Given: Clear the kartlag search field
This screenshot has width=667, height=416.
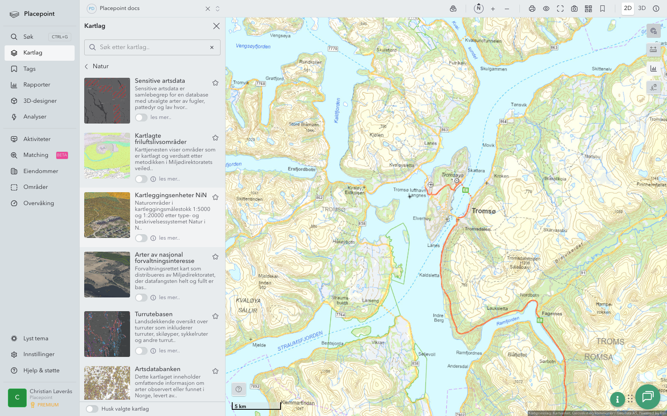Looking at the screenshot, I should click(x=212, y=47).
